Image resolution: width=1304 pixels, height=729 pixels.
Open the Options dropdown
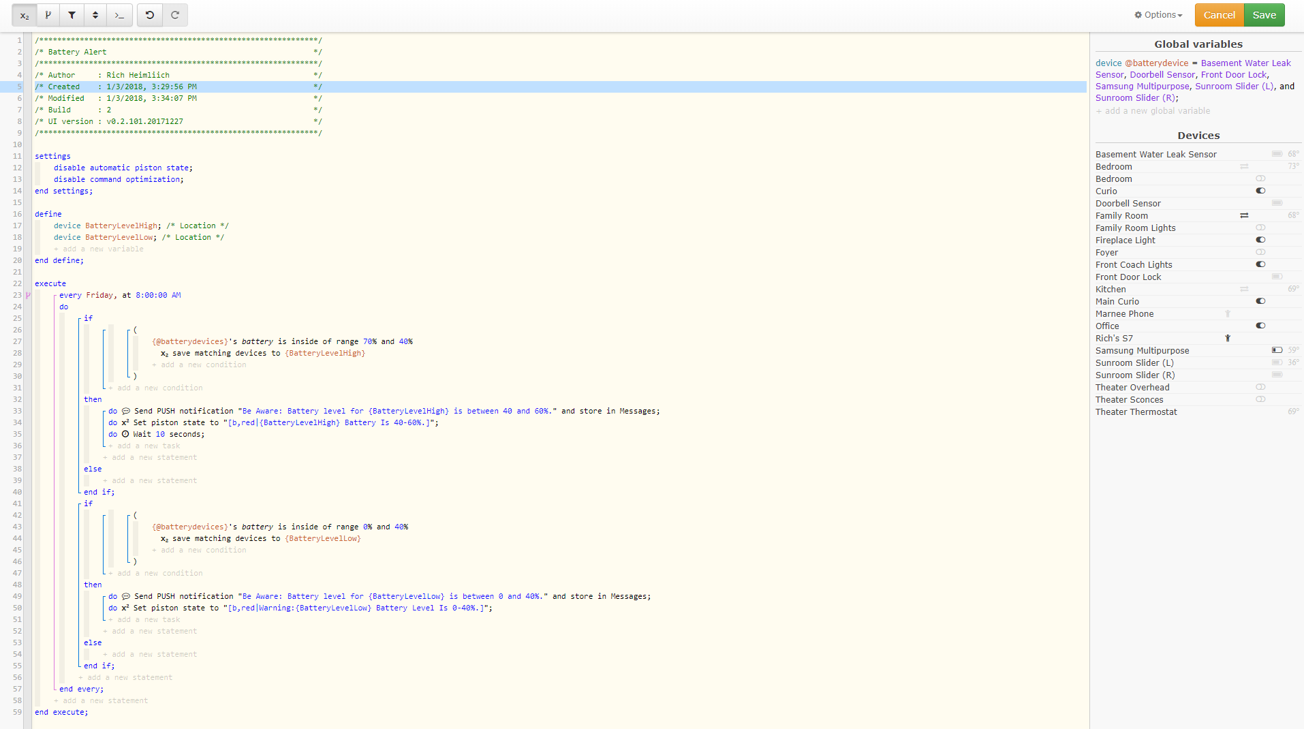(x=1158, y=15)
